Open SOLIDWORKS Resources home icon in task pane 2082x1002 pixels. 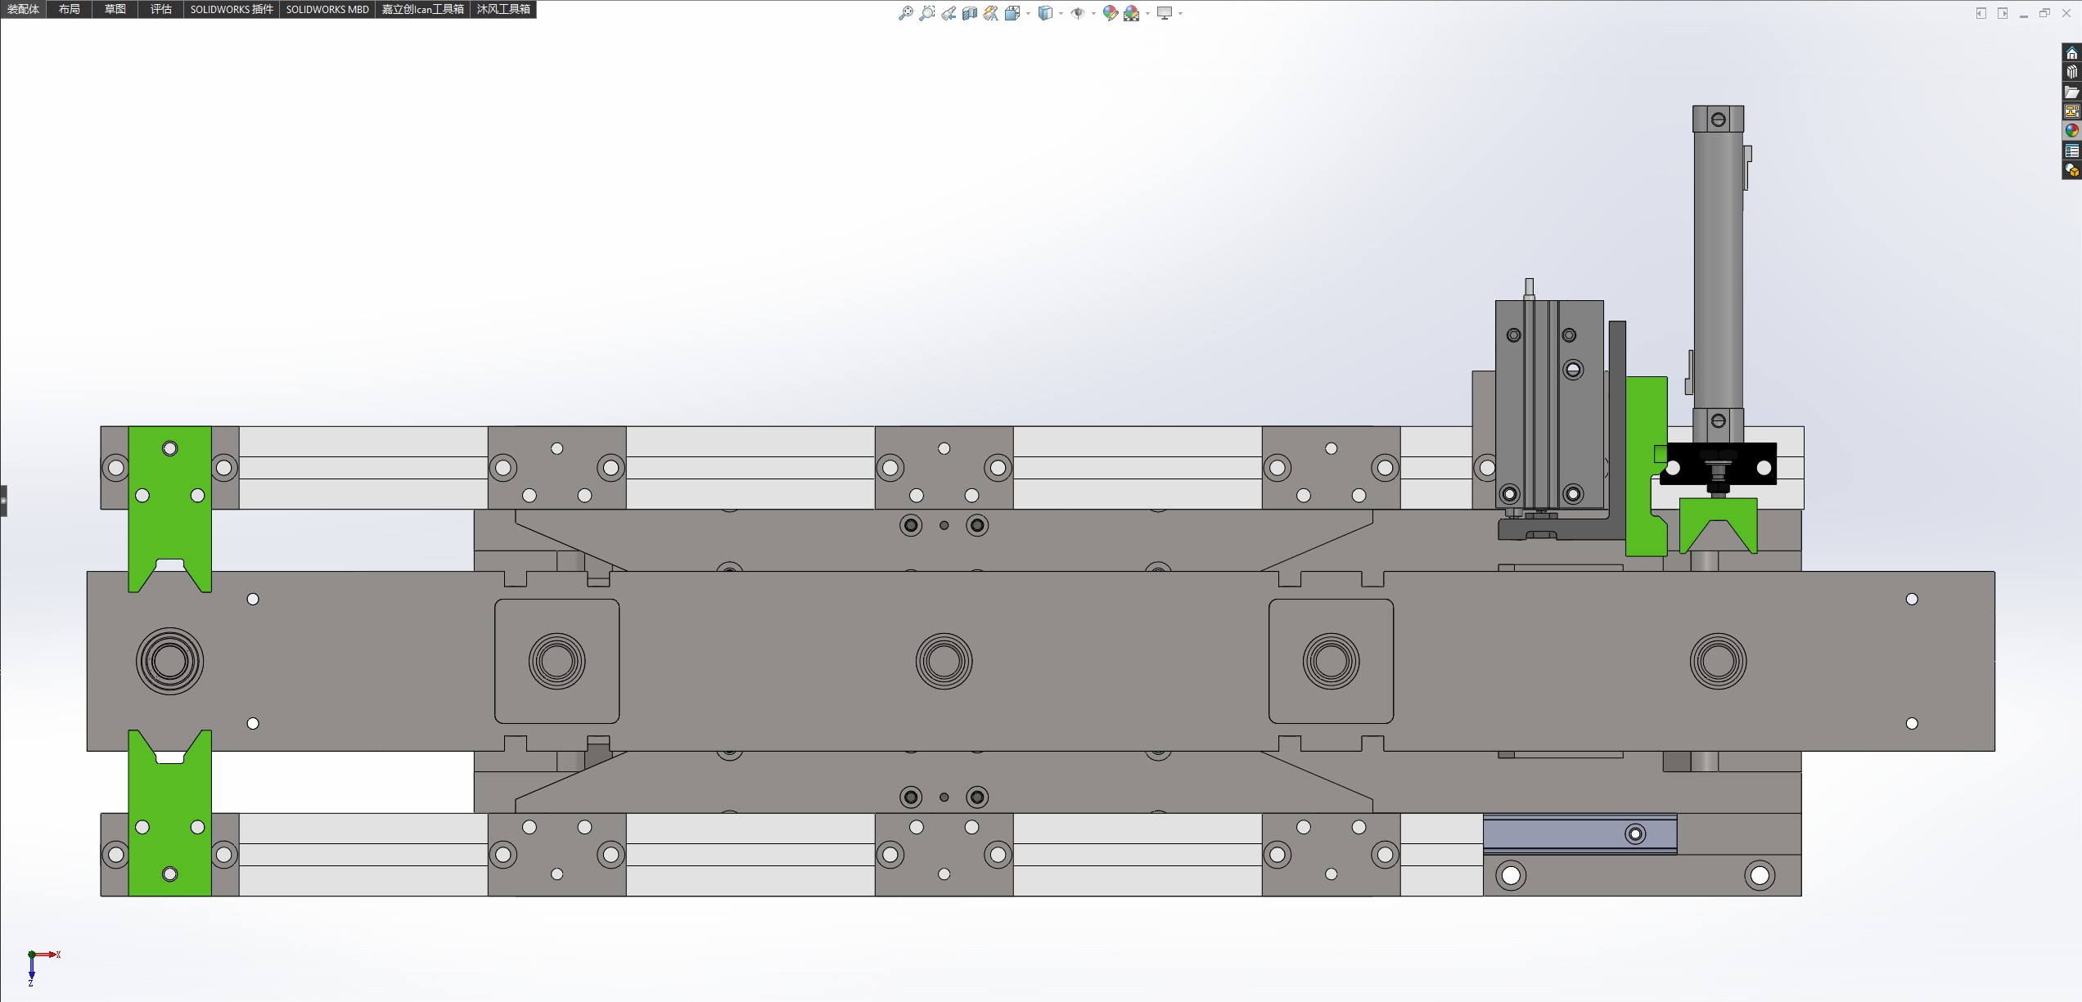[2071, 53]
